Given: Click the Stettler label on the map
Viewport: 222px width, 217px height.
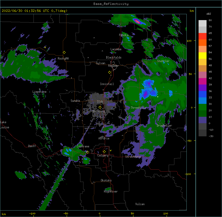Looking at the screenshot, I should click(163, 61).
